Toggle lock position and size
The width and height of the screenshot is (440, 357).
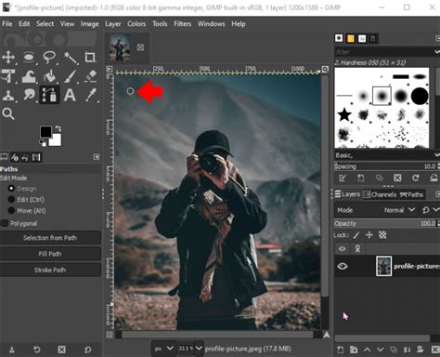click(369, 235)
